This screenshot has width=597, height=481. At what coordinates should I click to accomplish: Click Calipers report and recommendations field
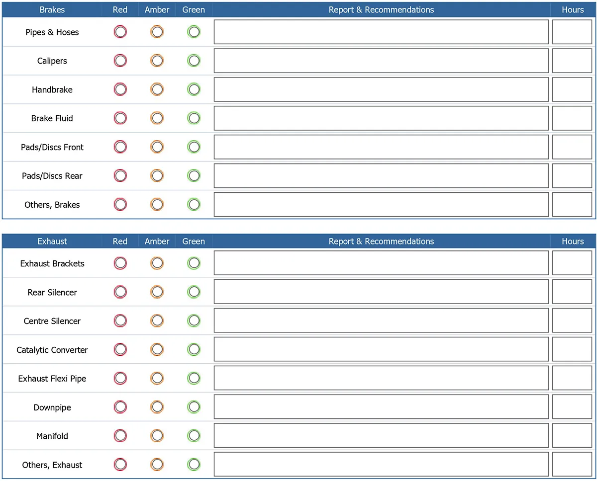pos(381,61)
